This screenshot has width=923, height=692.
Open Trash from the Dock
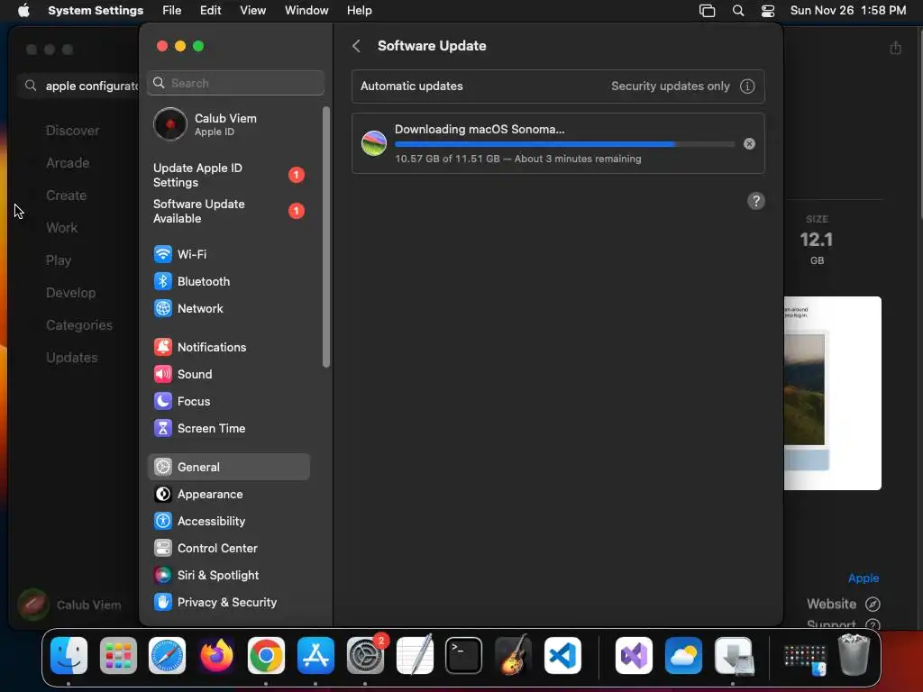click(854, 654)
